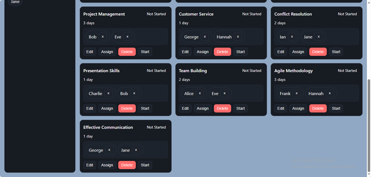Remove Eve from Project Management
Screen dimensions: 371x177
[127, 37]
